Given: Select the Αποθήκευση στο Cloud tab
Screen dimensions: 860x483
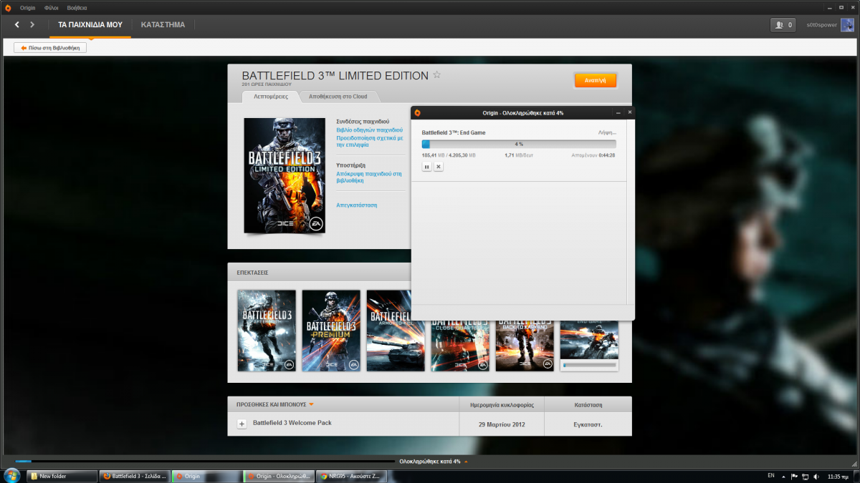Looking at the screenshot, I should click(x=338, y=96).
